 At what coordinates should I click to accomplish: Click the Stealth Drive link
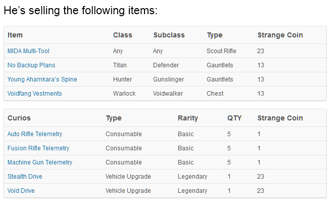click(x=25, y=177)
